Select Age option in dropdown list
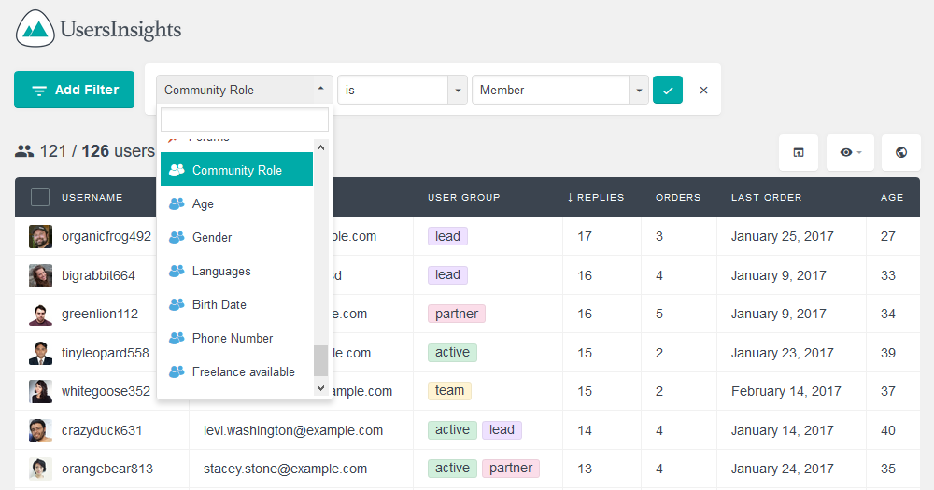The height and width of the screenshot is (490, 934). tap(236, 203)
